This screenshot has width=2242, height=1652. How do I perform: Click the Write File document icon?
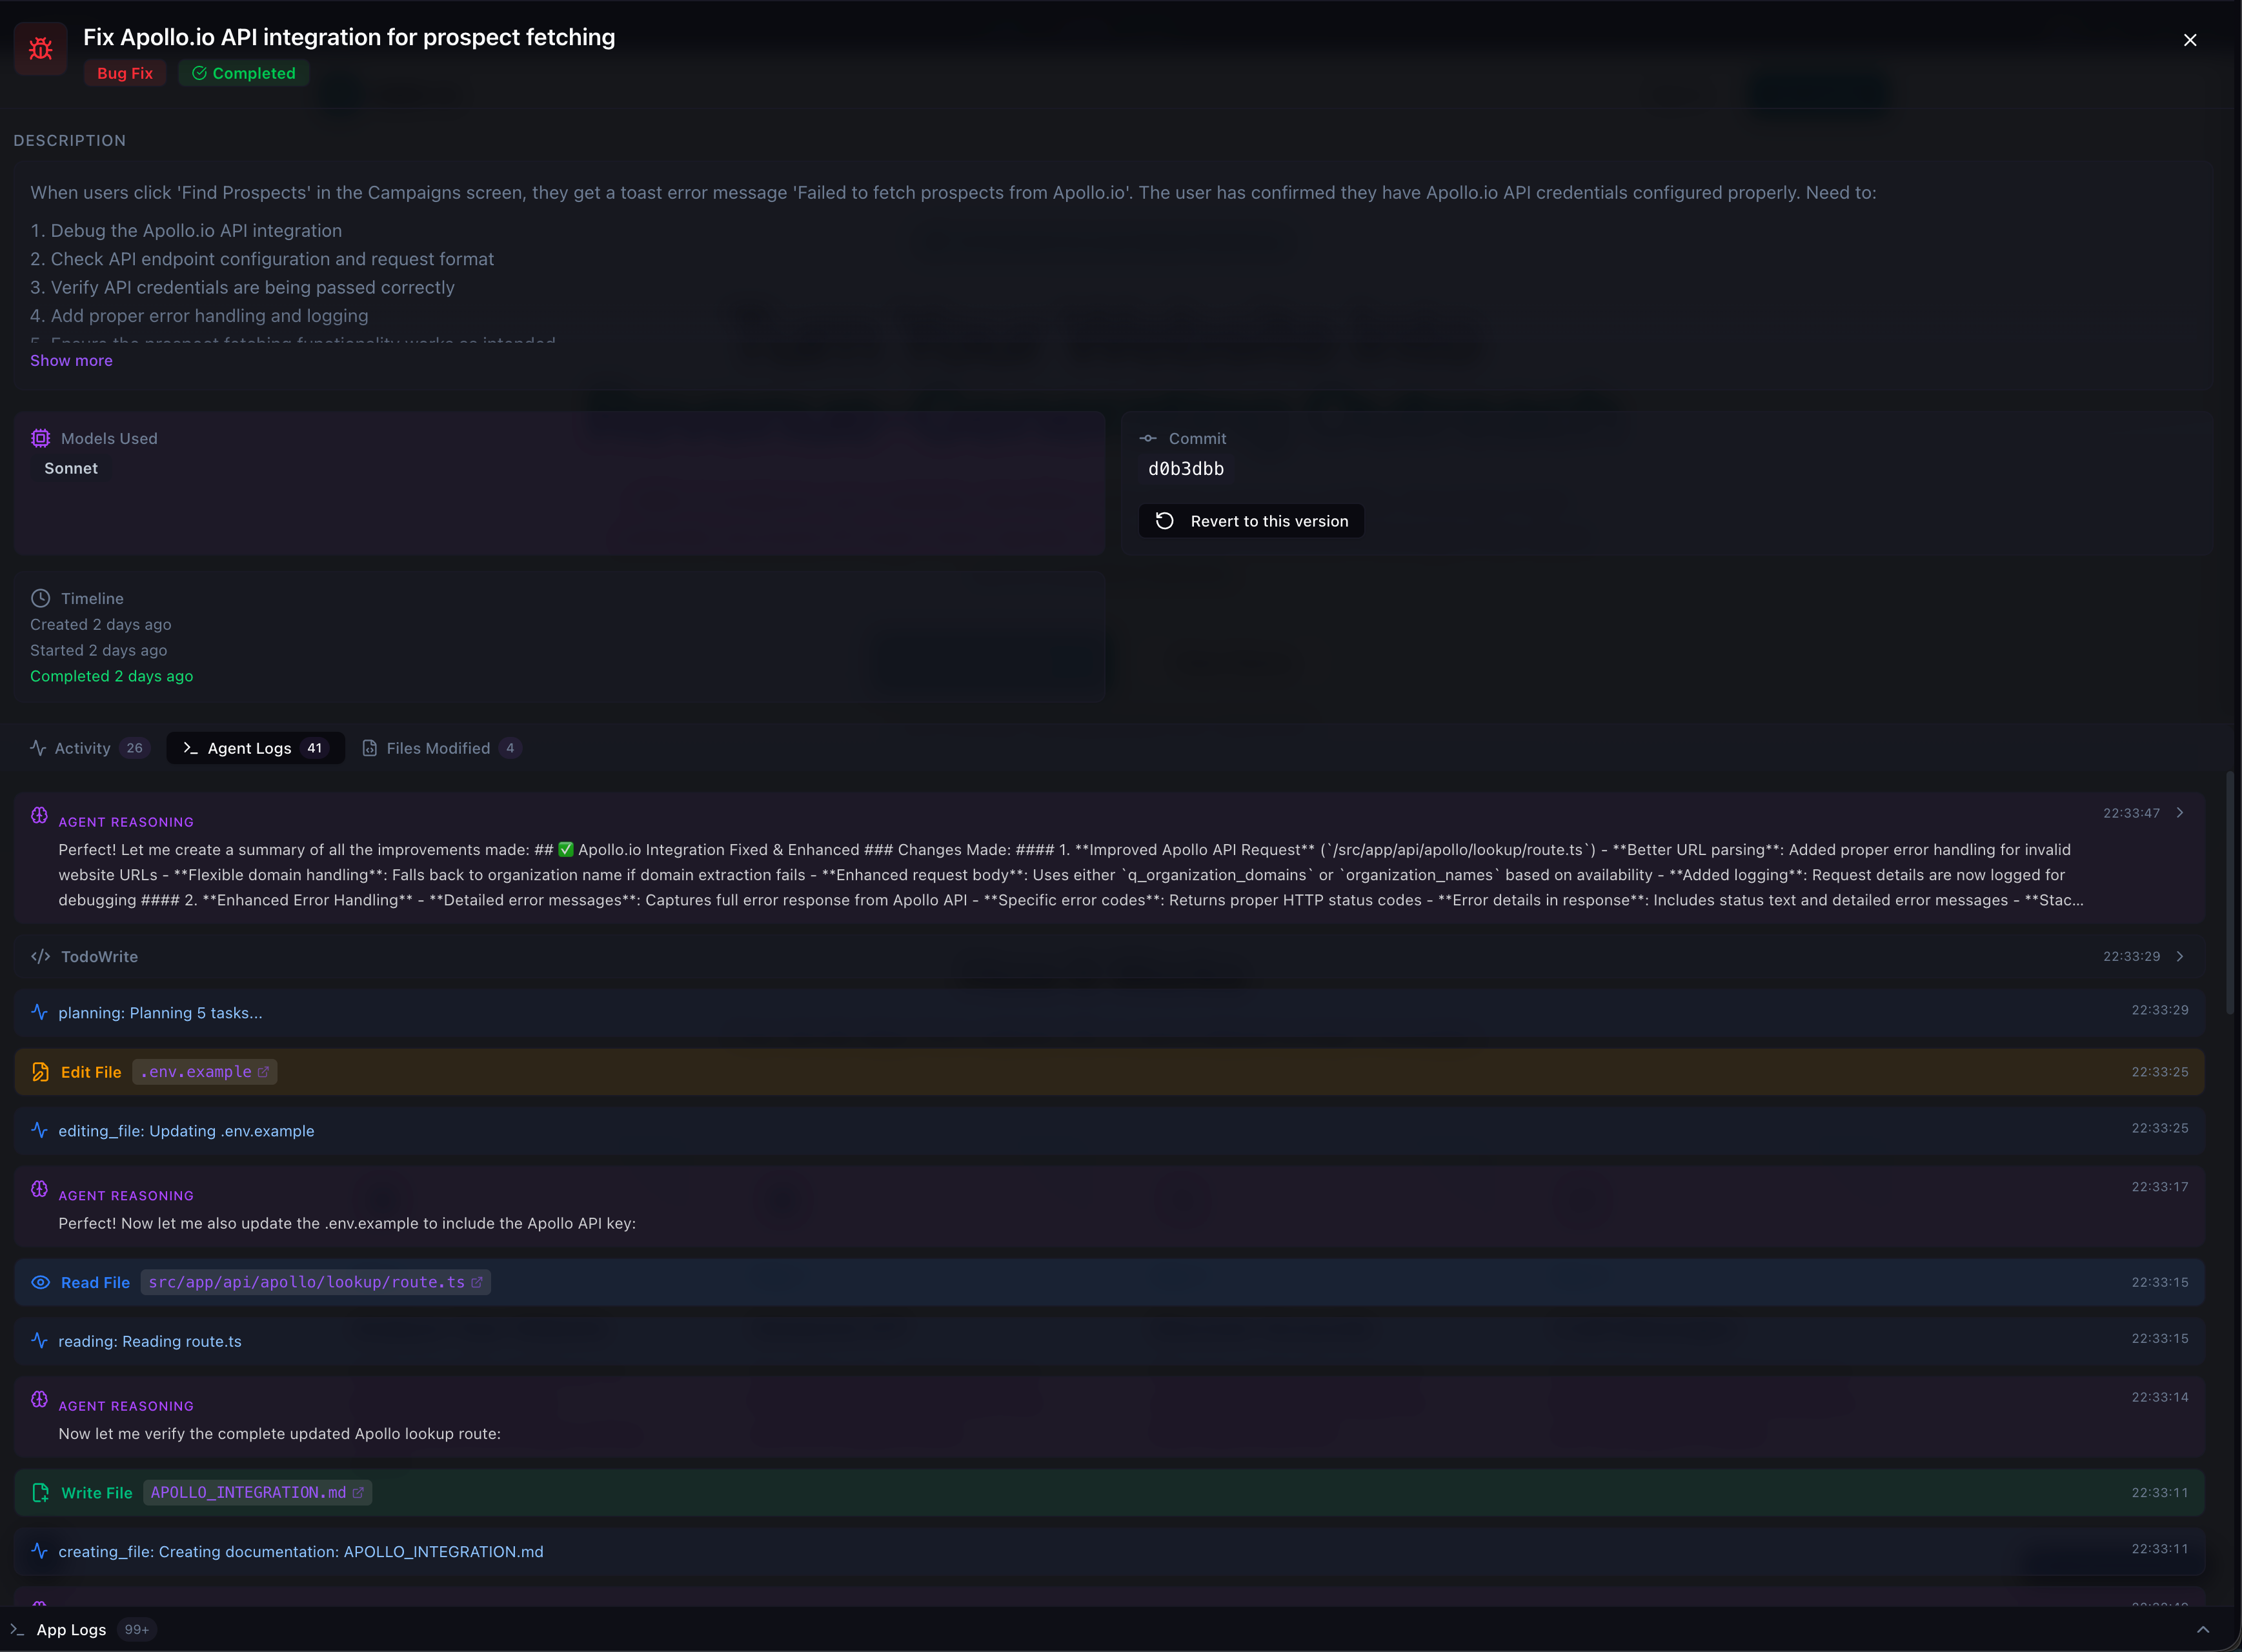(x=40, y=1492)
